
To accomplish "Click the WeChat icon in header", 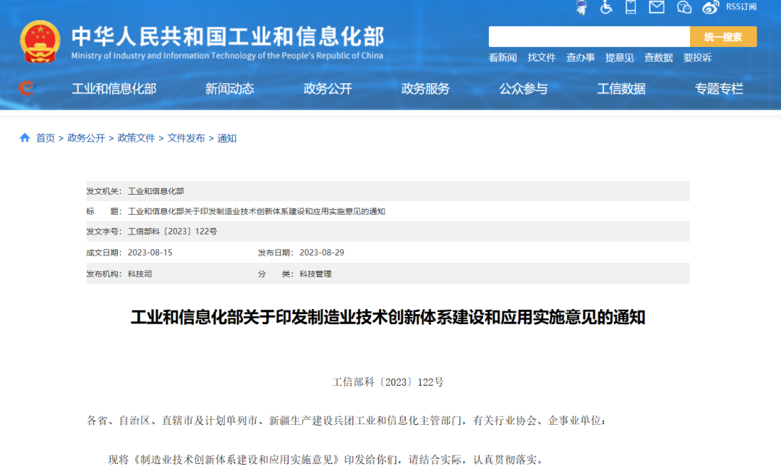I will [x=684, y=7].
